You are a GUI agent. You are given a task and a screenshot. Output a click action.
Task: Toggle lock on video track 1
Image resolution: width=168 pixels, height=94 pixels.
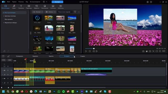pos(11,70)
